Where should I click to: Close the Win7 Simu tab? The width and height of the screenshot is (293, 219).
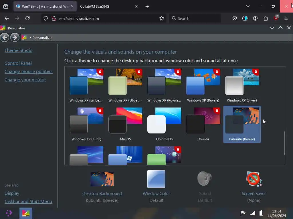(72, 6)
